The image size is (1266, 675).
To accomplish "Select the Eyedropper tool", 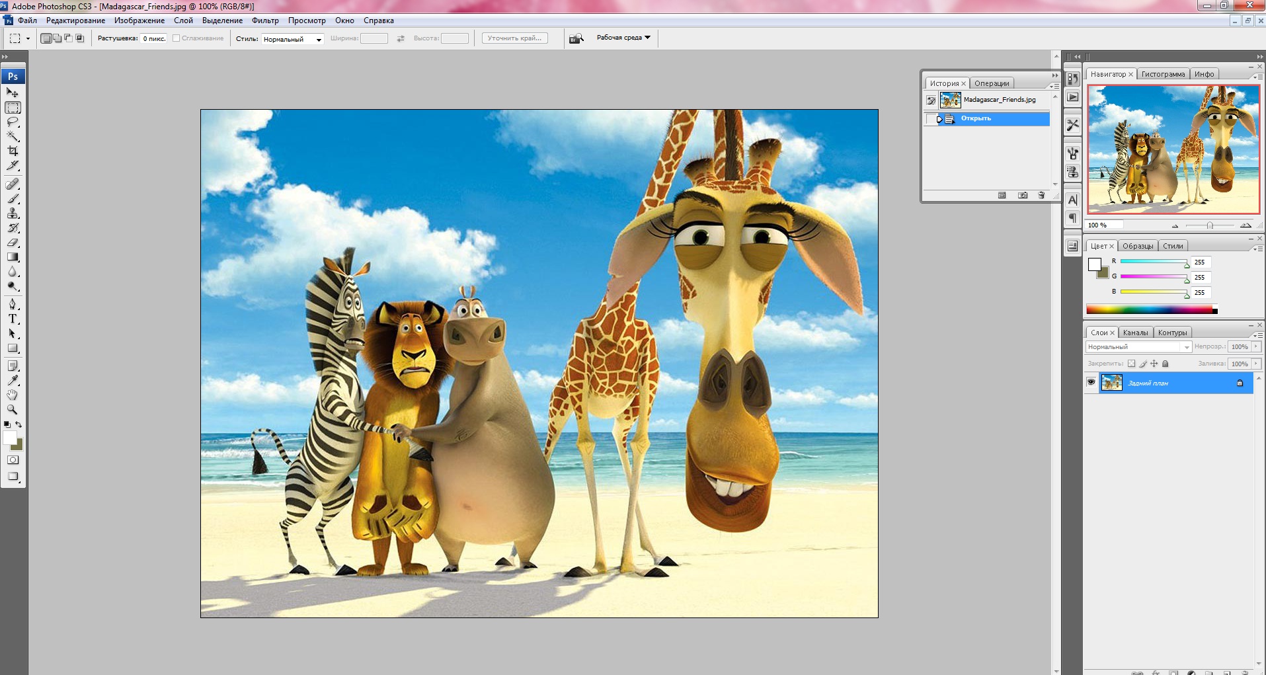I will tap(13, 380).
